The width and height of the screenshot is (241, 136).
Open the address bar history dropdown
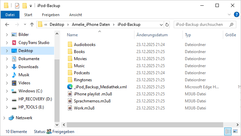(x=161, y=25)
